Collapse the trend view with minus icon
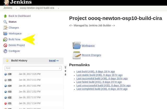 (57, 61)
